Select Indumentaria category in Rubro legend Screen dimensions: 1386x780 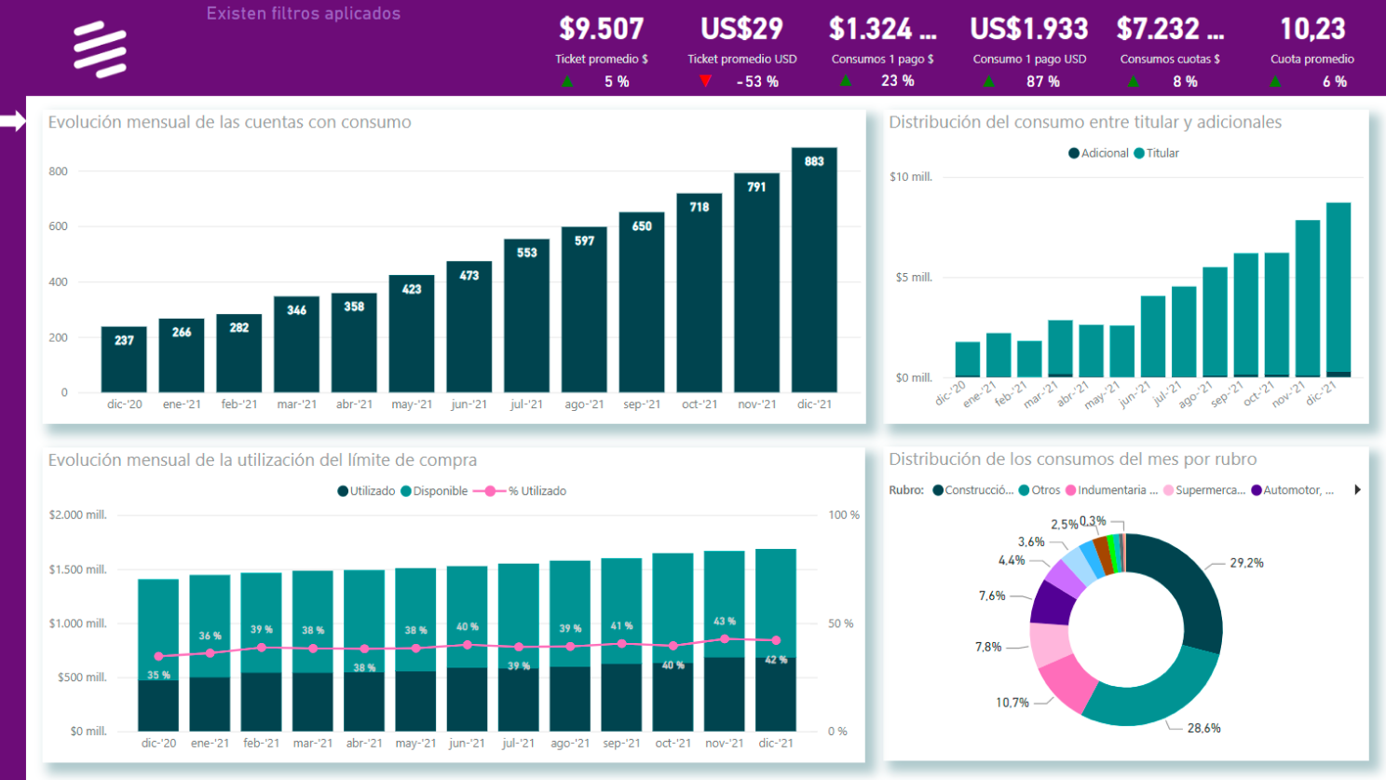tap(1112, 490)
